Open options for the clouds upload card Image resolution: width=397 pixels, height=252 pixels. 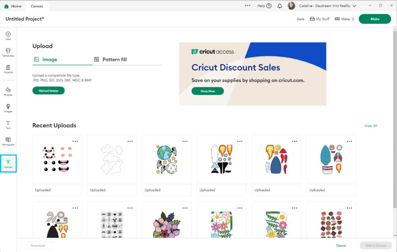(130, 141)
